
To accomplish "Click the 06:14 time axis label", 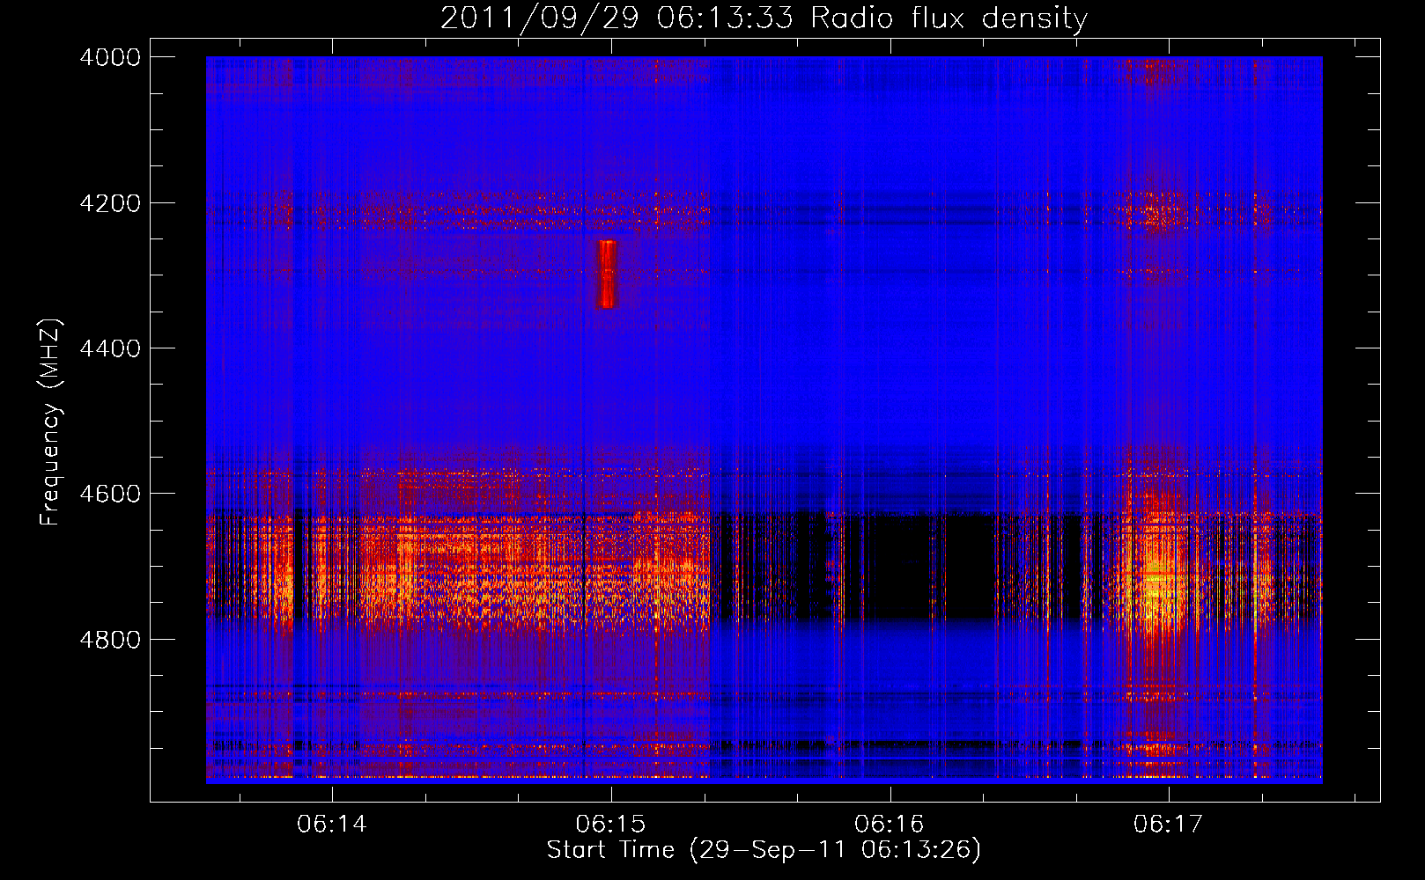I will pos(331,824).
